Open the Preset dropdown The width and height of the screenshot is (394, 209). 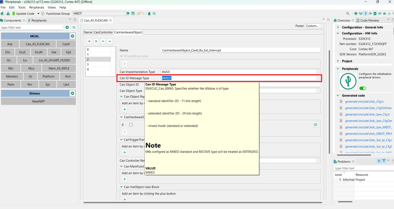[314, 26]
